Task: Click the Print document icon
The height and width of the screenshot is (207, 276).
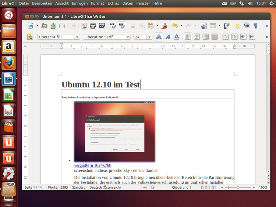Action: tap(93, 26)
